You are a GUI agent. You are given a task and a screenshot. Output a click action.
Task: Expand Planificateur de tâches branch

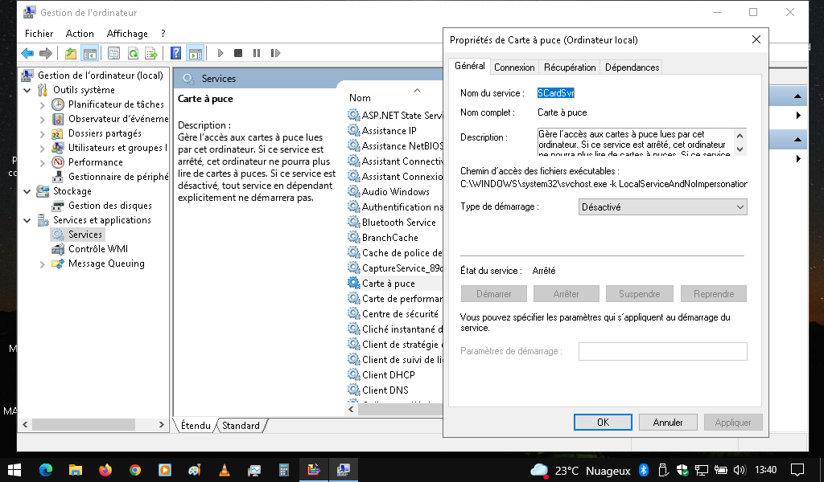43,105
